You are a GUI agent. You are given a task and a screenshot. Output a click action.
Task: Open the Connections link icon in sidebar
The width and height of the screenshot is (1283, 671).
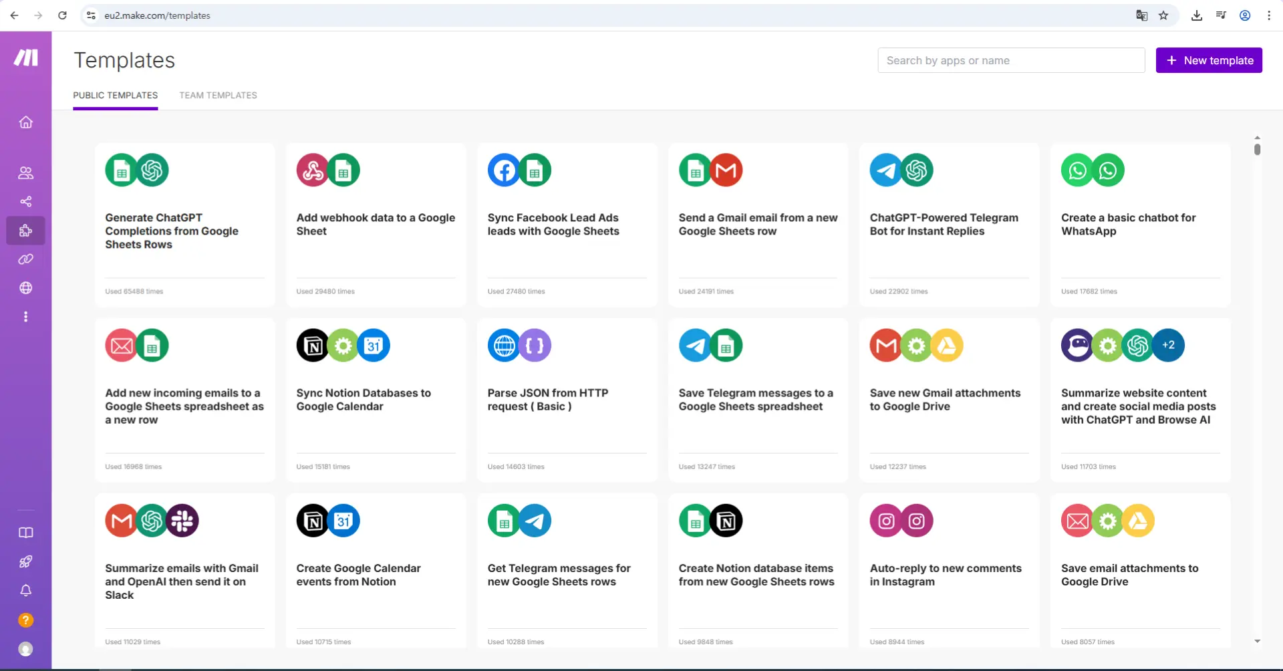tap(25, 259)
